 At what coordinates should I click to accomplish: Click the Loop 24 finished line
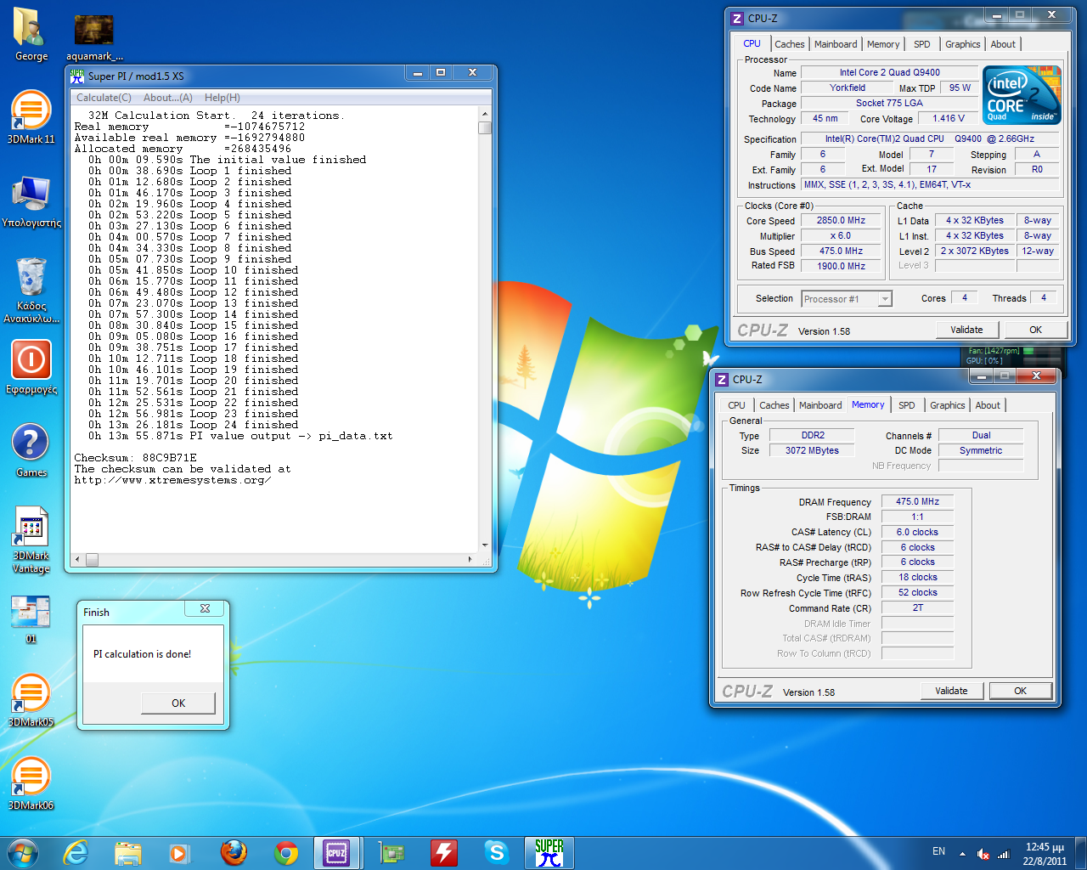tap(194, 425)
